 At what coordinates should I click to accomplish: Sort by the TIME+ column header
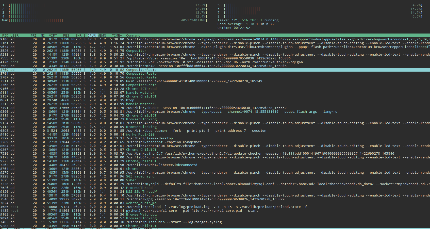(x=117, y=36)
